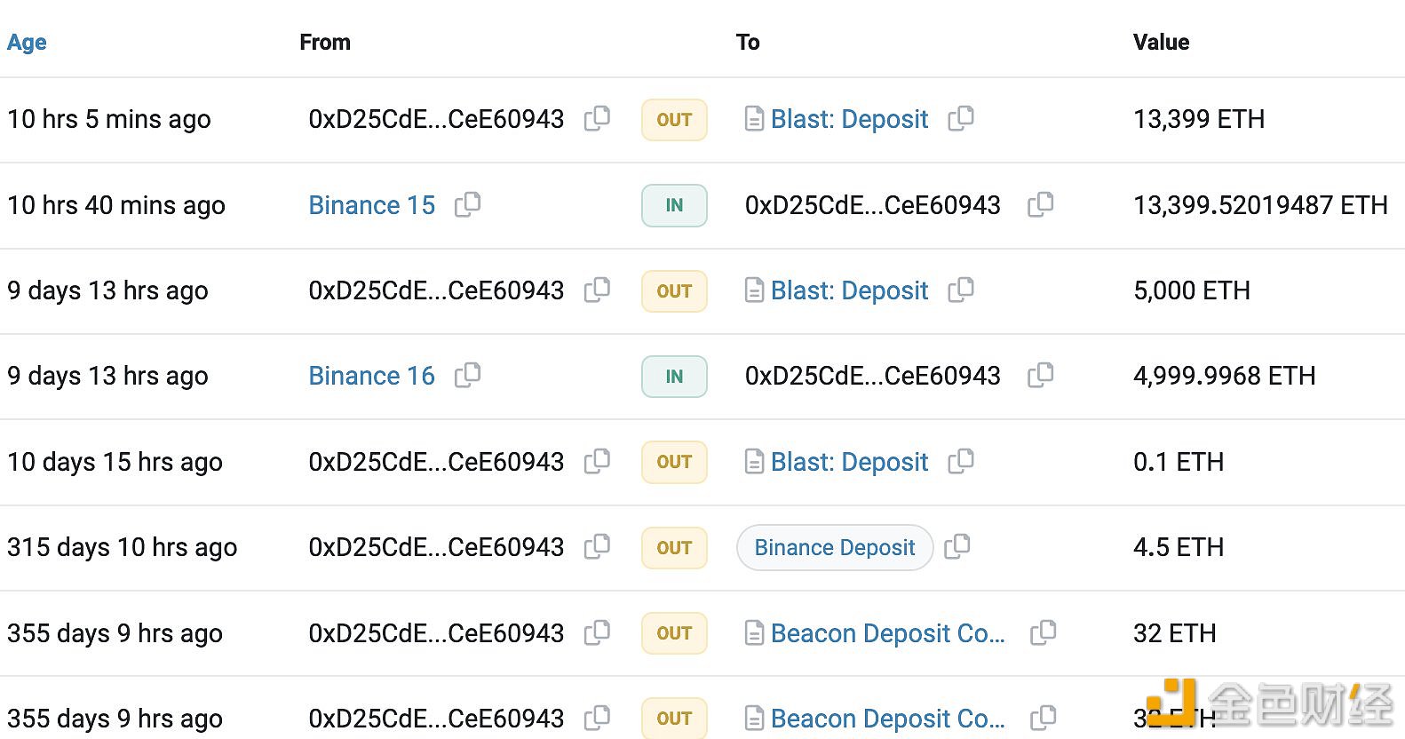Image resolution: width=1405 pixels, height=739 pixels.
Task: Copy Beacon Deposit address in 32 ETH row
Action: click(x=1043, y=632)
